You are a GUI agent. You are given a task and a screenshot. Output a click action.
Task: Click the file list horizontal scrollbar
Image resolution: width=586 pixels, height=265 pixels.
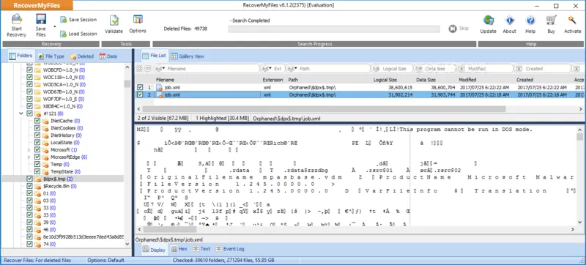pyautogui.click(x=324, y=109)
